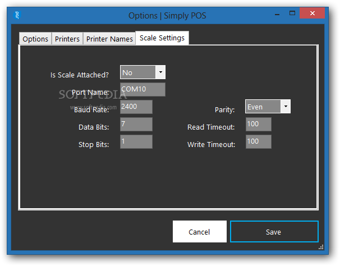Click the Simply POS app icon in title bar
This screenshot has height=266, width=340.
coord(17,15)
